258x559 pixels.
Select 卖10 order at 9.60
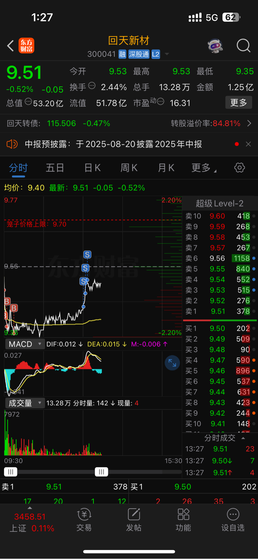(x=220, y=216)
